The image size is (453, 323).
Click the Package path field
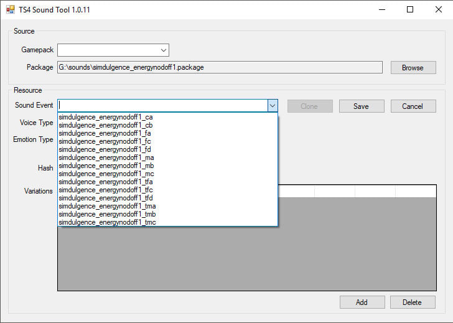(x=220, y=67)
